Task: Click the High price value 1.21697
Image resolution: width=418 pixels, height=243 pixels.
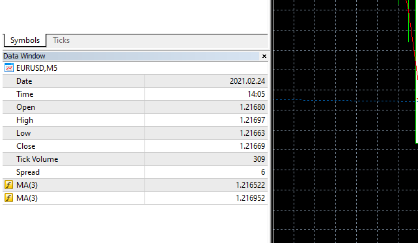Action: coord(252,120)
